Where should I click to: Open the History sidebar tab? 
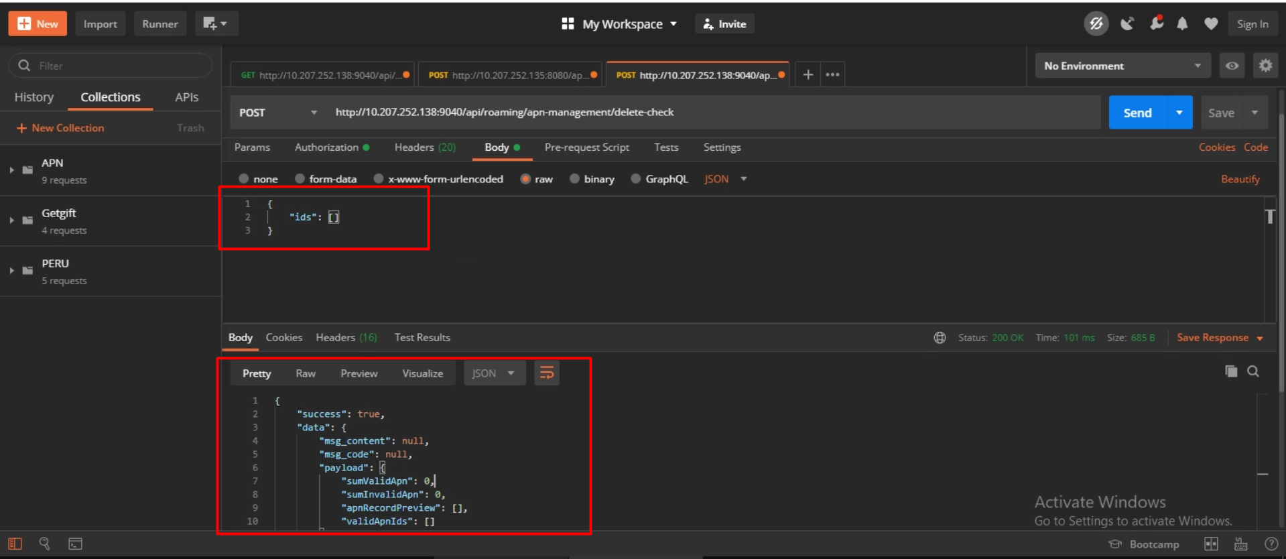click(x=34, y=97)
